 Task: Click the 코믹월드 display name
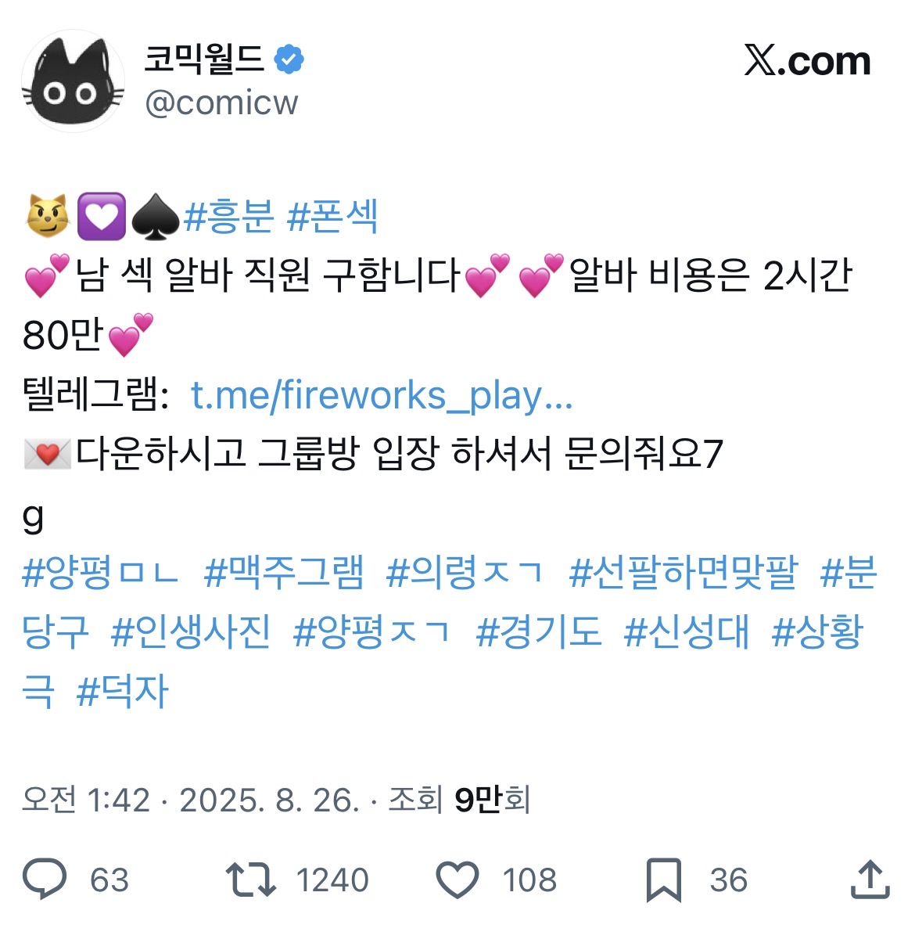205,59
